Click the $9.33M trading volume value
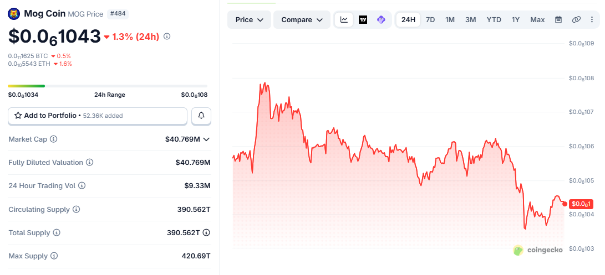Image resolution: width=605 pixels, height=275 pixels. pyautogui.click(x=197, y=186)
